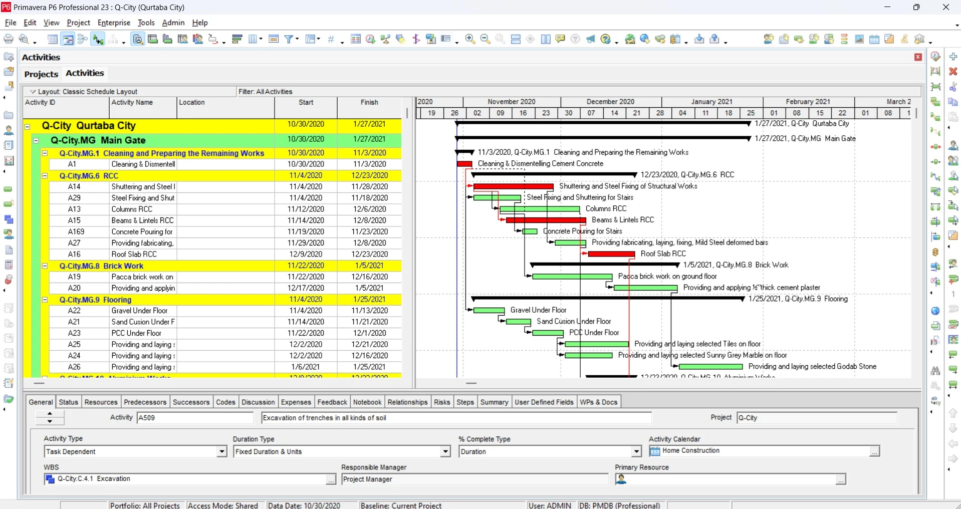961x509 pixels.
Task: Collapse the Q-City.MG.6 RCC group
Action: point(45,176)
